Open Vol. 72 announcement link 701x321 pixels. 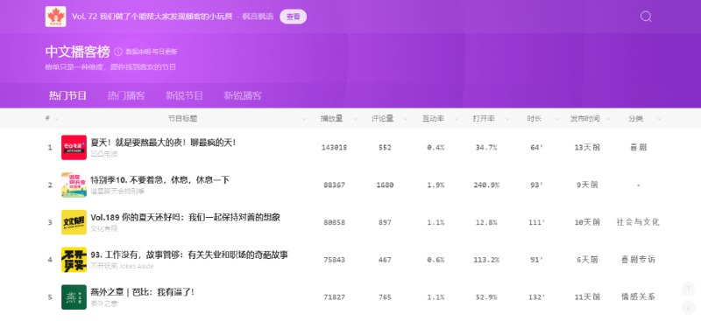click(152, 17)
